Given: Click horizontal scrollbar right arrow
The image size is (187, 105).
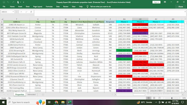Looking at the screenshot, I should pos(183,95).
